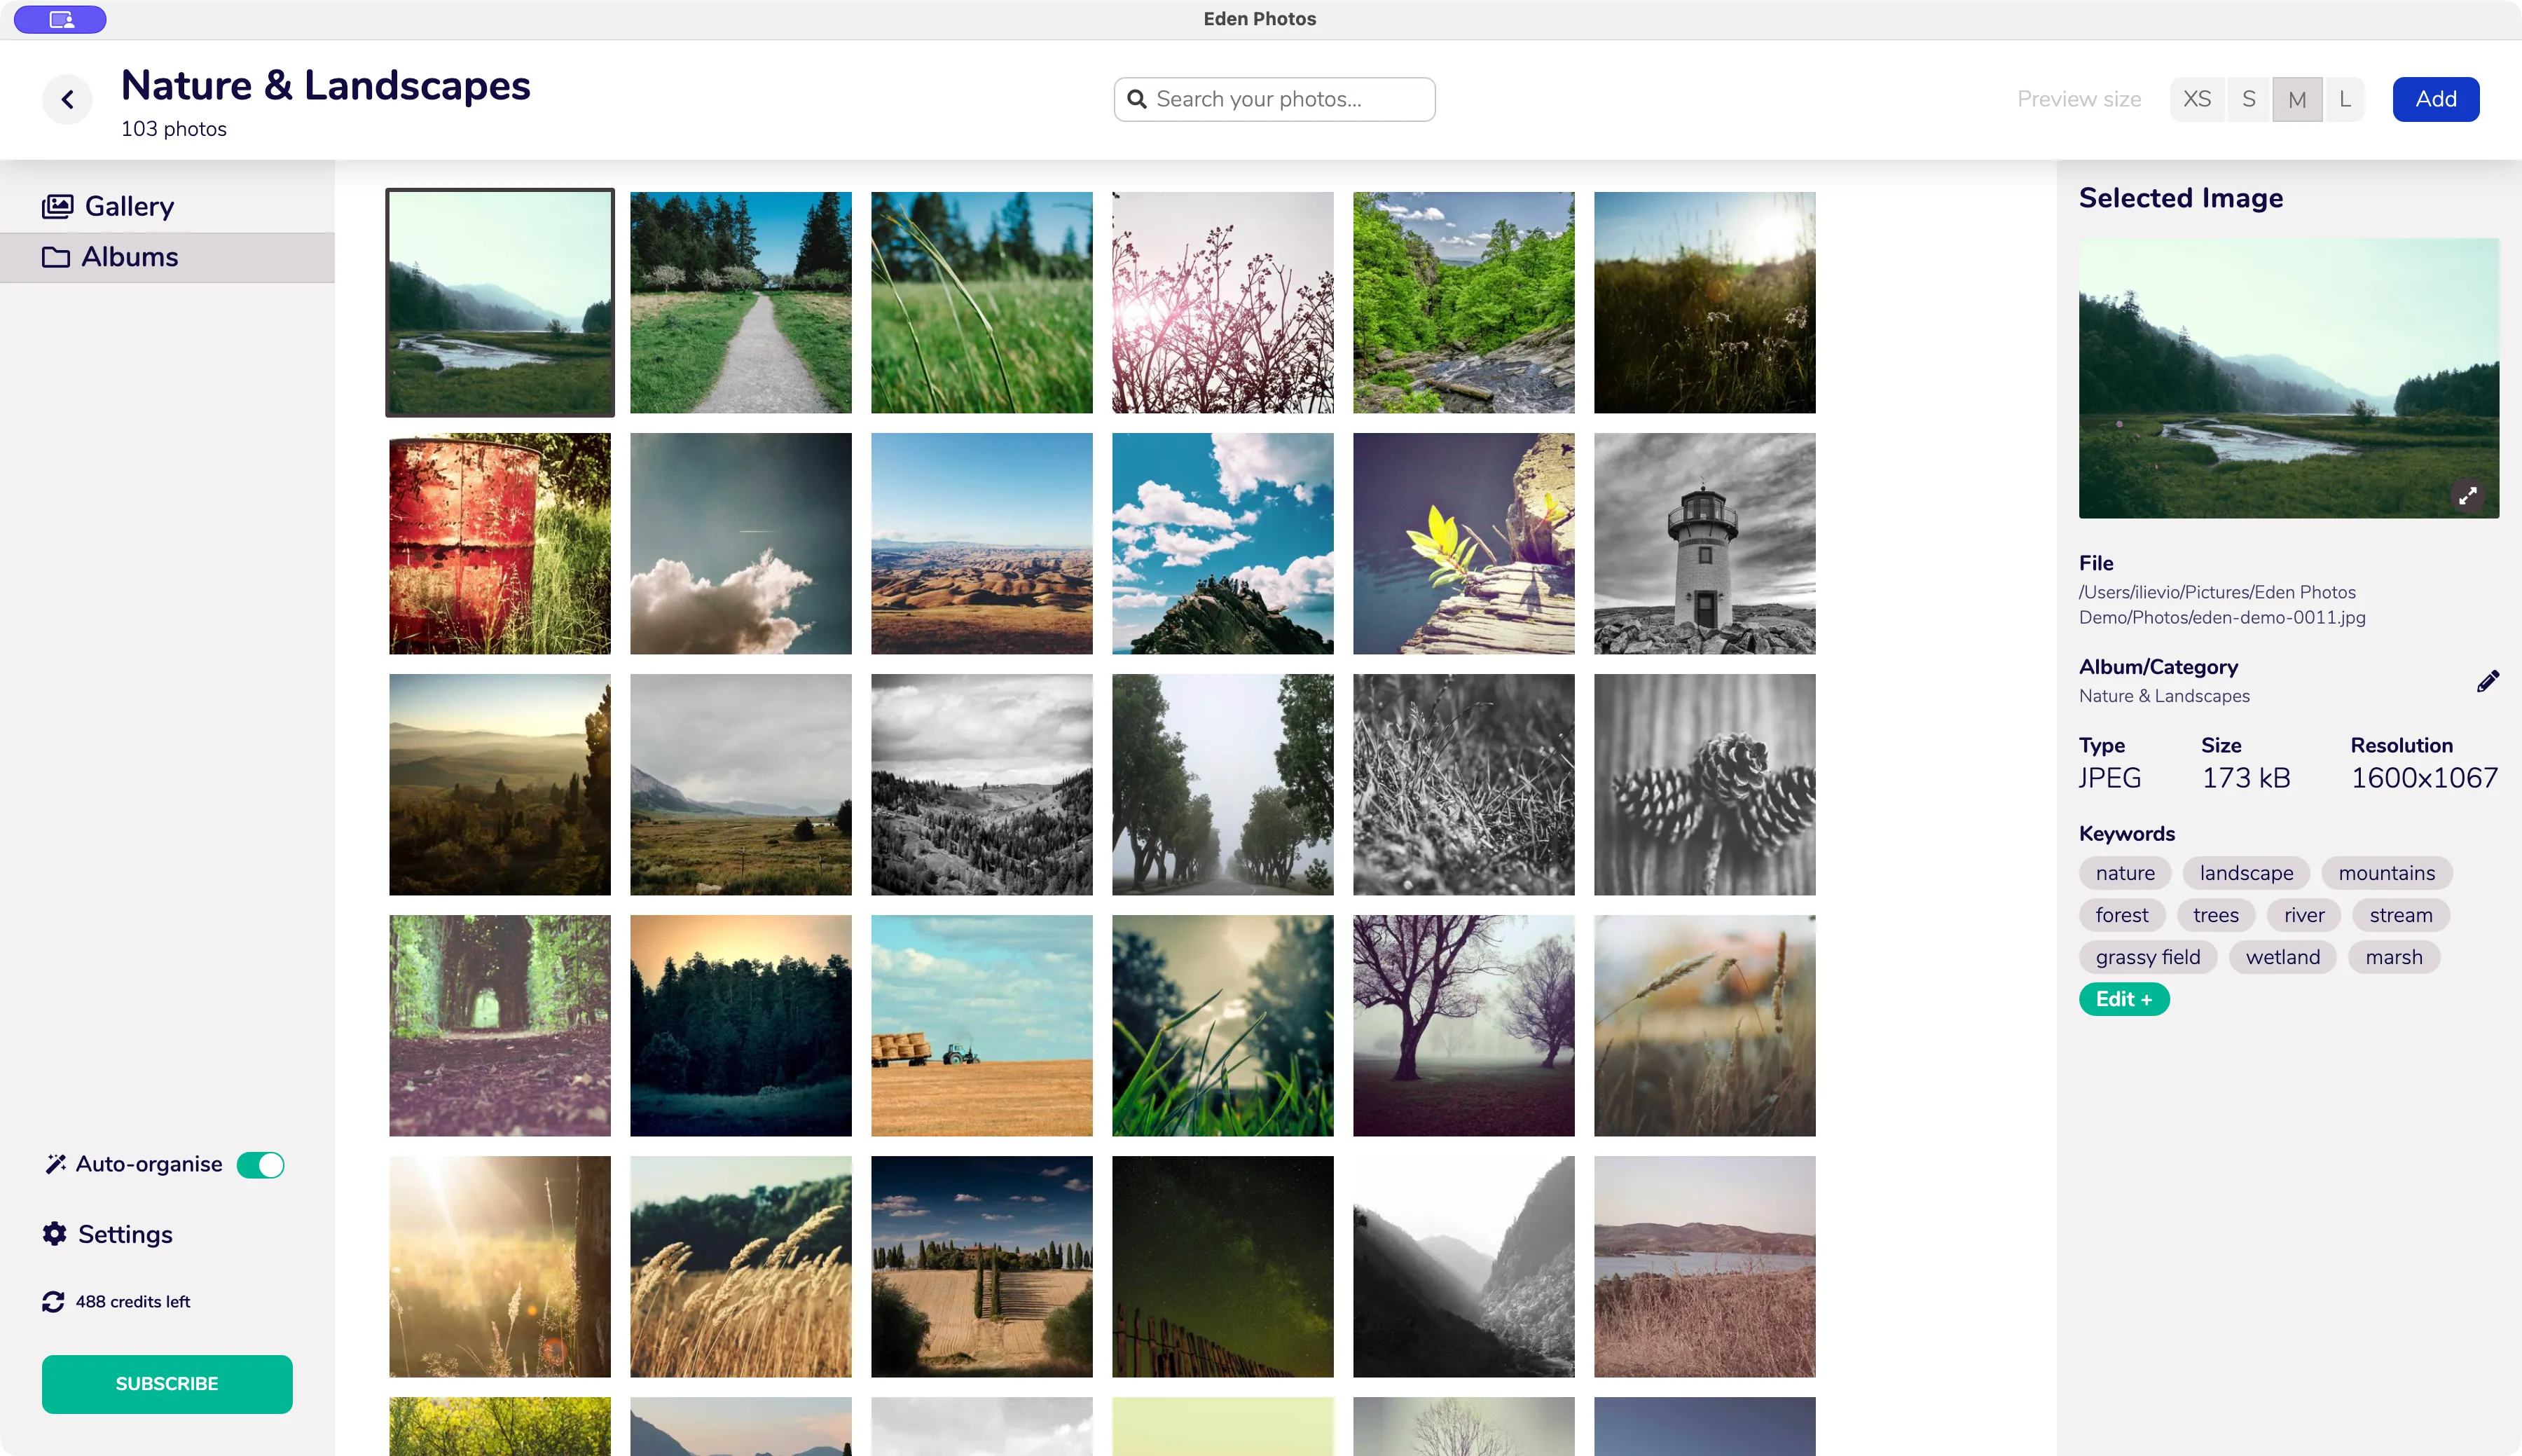Click the search magnifier icon
2522x1456 pixels.
[x=1136, y=99]
